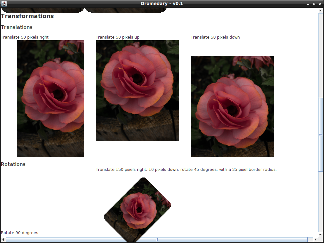Click the horizontal scrollbar right arrow
Viewport: 324px width, 243px height.
[315, 240]
